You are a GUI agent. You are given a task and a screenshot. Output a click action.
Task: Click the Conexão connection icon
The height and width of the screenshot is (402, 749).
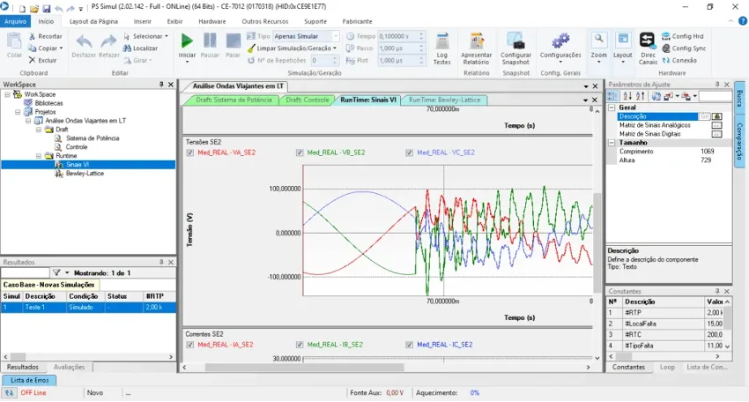click(679, 61)
